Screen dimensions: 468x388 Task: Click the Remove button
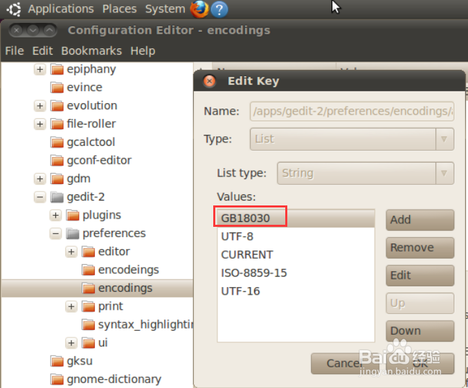420,248
